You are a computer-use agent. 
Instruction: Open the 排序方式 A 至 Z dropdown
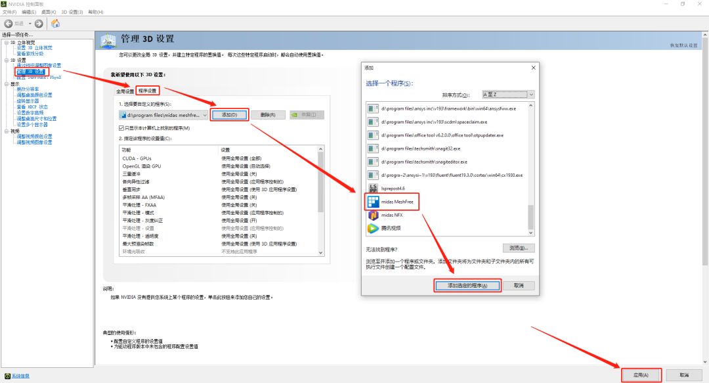tap(508, 95)
